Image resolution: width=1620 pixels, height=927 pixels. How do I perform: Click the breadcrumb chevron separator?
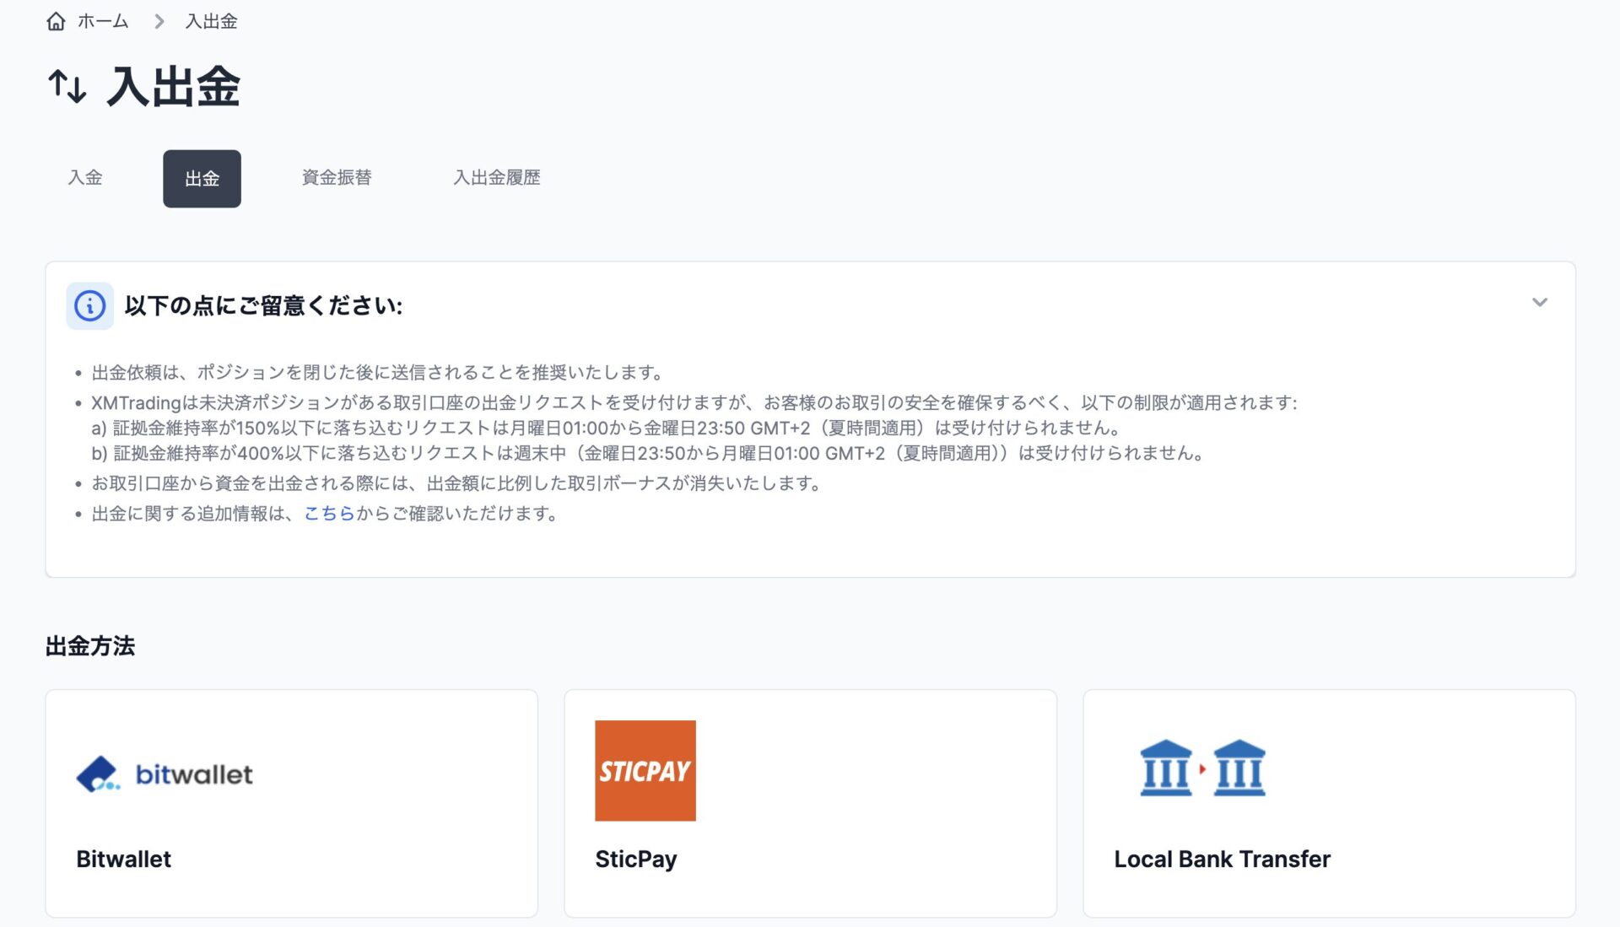click(x=159, y=21)
